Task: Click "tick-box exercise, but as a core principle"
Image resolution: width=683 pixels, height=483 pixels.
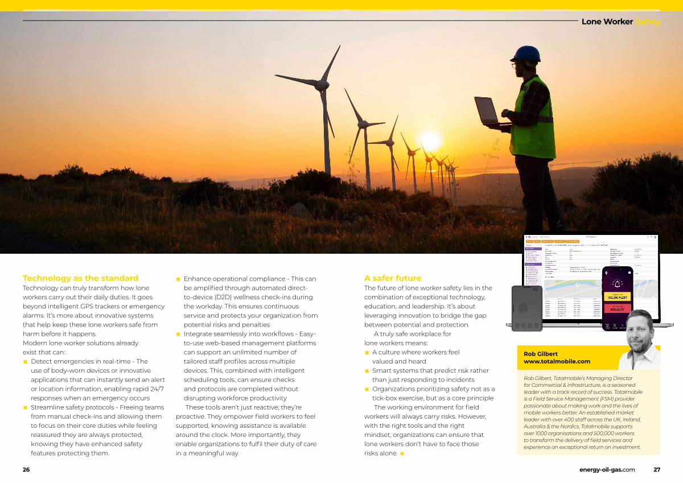Action: tap(433, 398)
